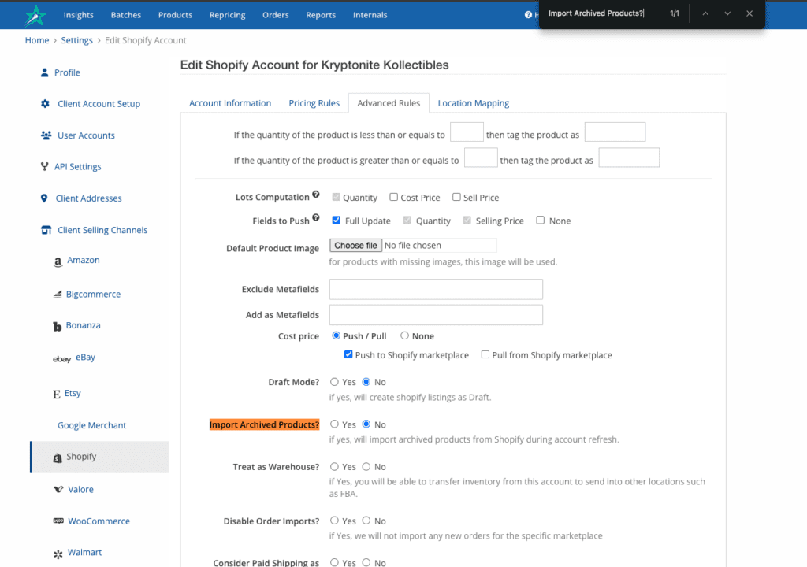
Task: Open the Insights menu in navigation bar
Action: (78, 15)
